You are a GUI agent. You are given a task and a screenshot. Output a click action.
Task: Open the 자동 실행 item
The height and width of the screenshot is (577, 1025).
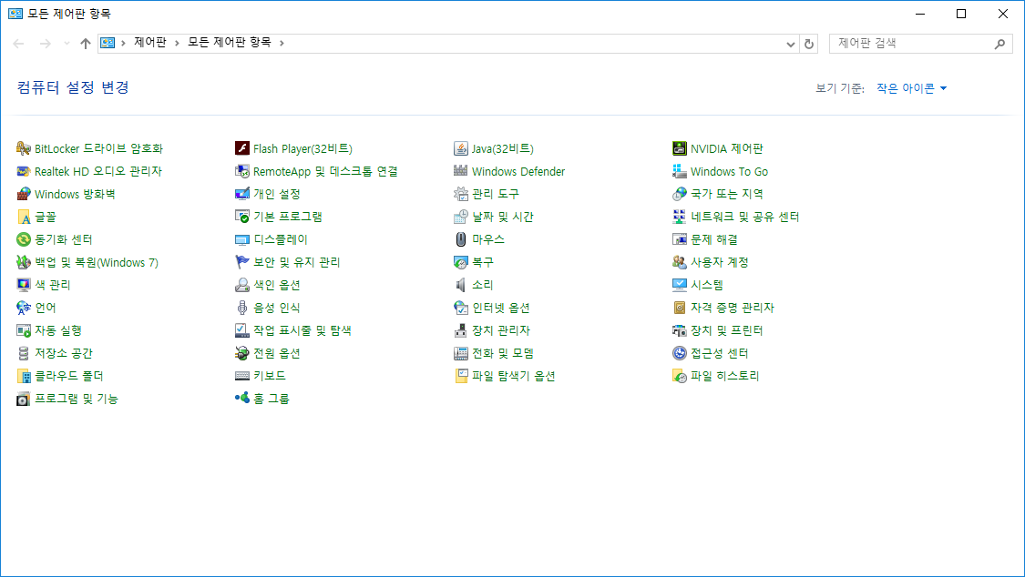(x=49, y=331)
